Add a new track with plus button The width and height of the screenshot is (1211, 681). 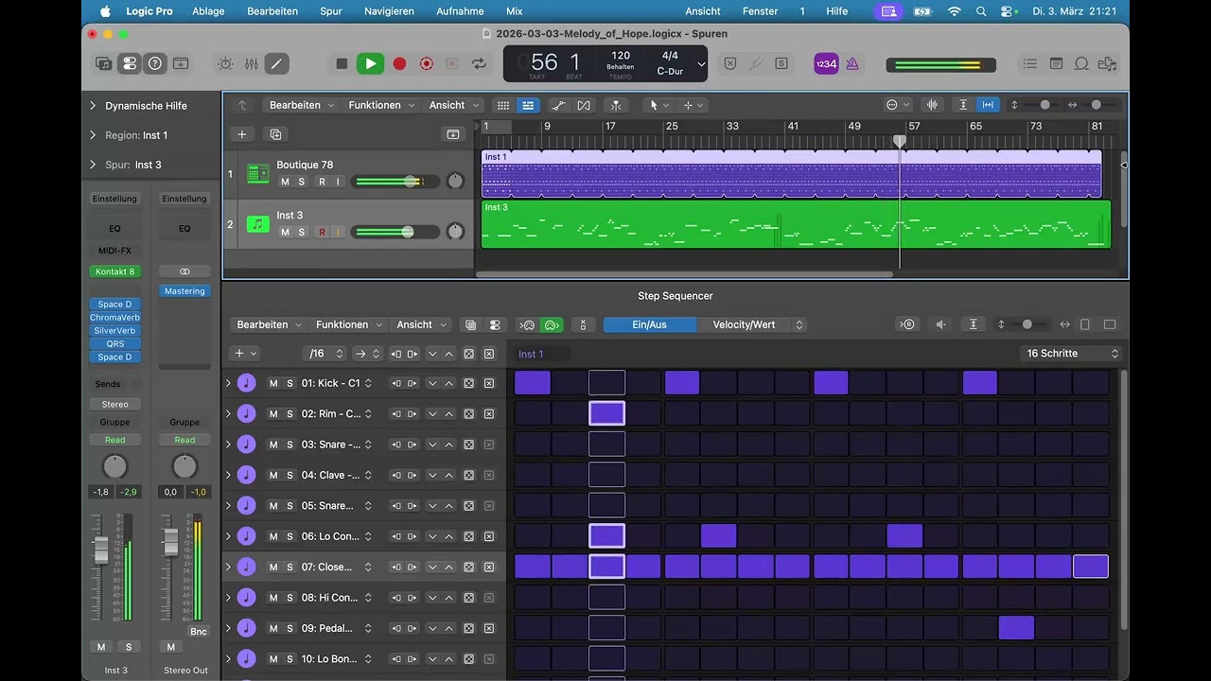241,134
